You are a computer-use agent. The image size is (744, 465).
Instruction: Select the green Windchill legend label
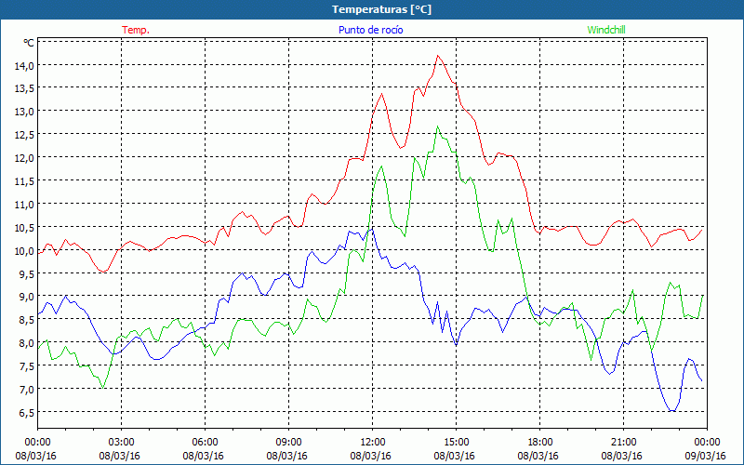[606, 30]
